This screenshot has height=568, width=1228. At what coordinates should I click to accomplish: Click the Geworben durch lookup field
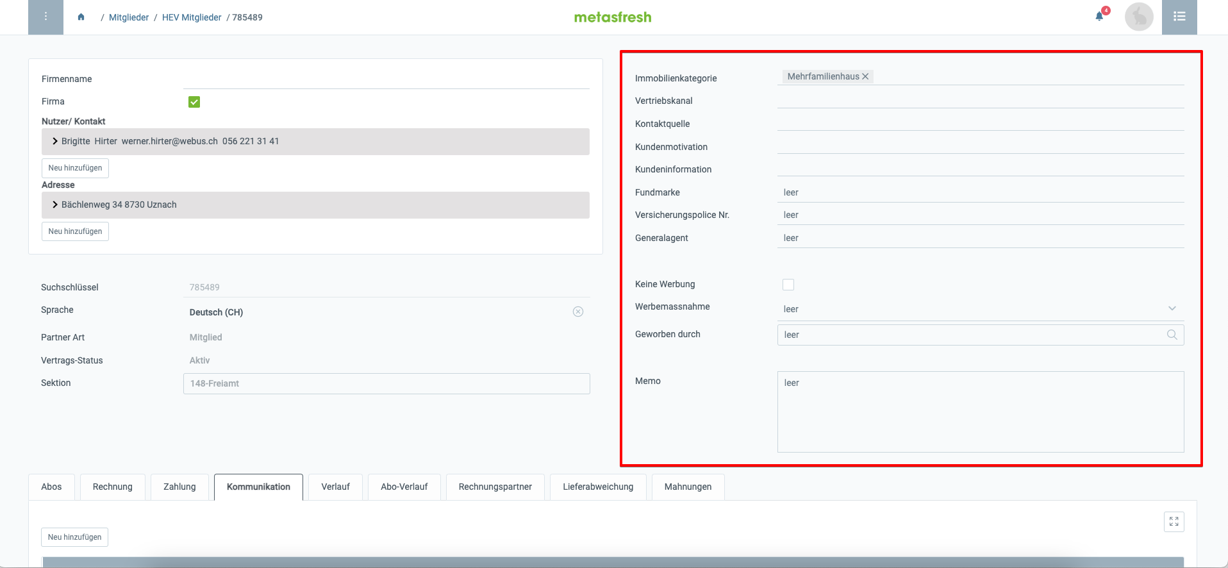pyautogui.click(x=981, y=335)
